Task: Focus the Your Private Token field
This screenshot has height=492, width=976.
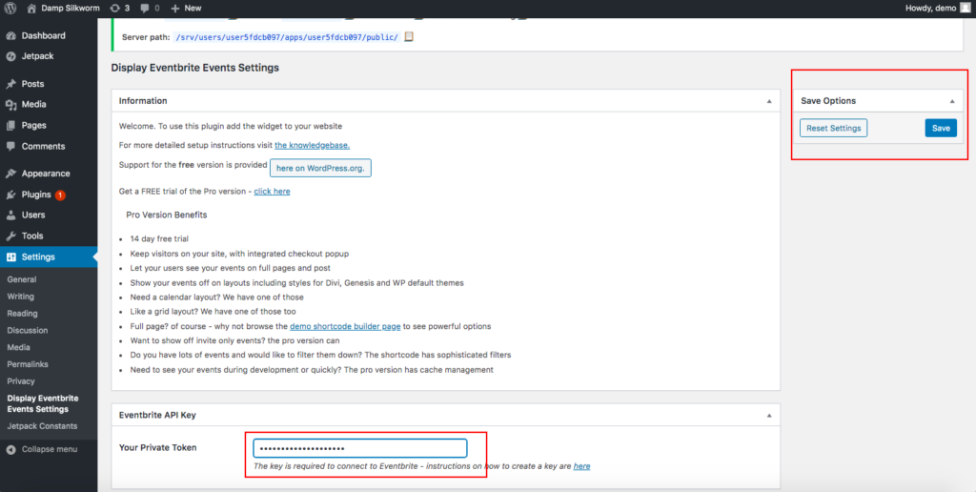Action: click(359, 448)
